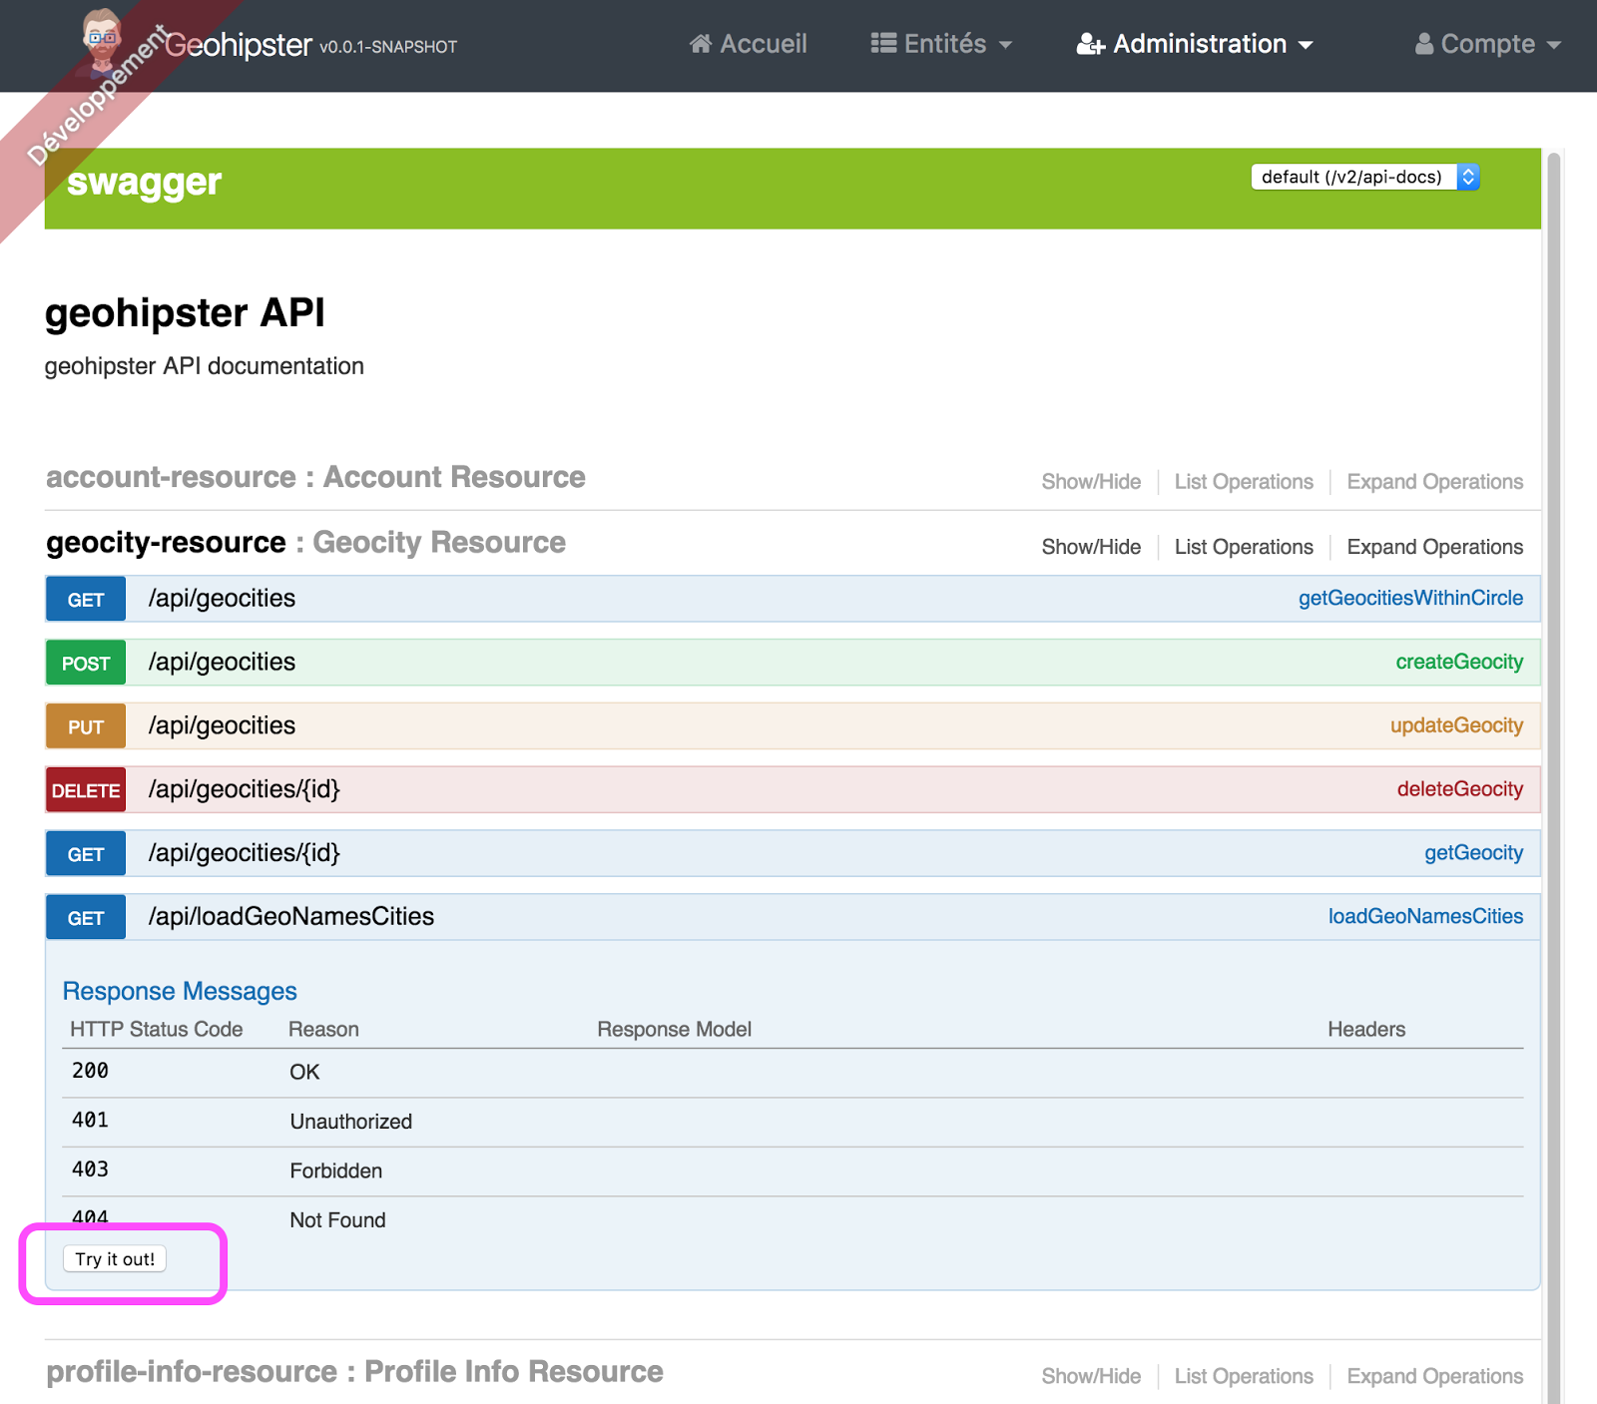The width and height of the screenshot is (1597, 1404).
Task: Click the Entités list icon
Action: [x=883, y=44]
